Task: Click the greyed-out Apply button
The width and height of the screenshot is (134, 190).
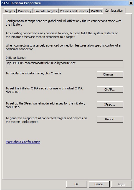Action: point(122,184)
